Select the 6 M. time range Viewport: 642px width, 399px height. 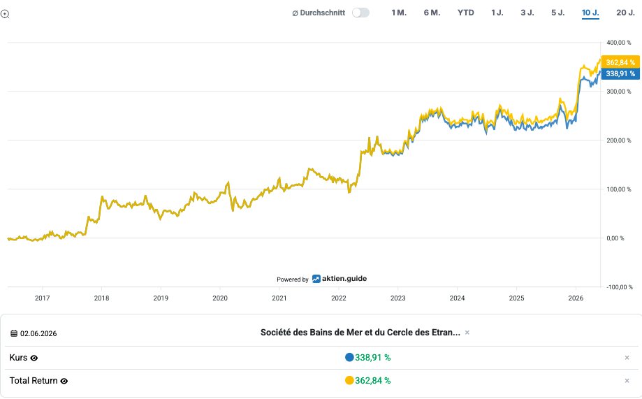432,13
